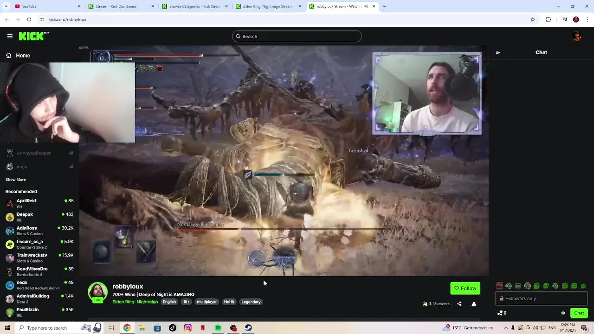Select the multiplayer tag

coord(207,302)
